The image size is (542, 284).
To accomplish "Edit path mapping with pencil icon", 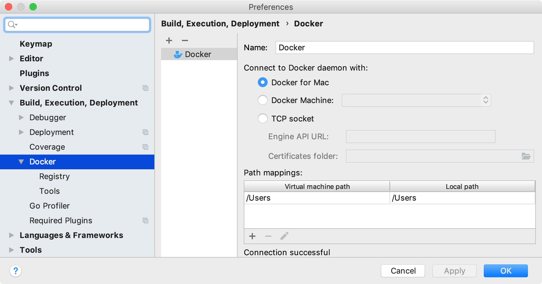I will click(284, 236).
